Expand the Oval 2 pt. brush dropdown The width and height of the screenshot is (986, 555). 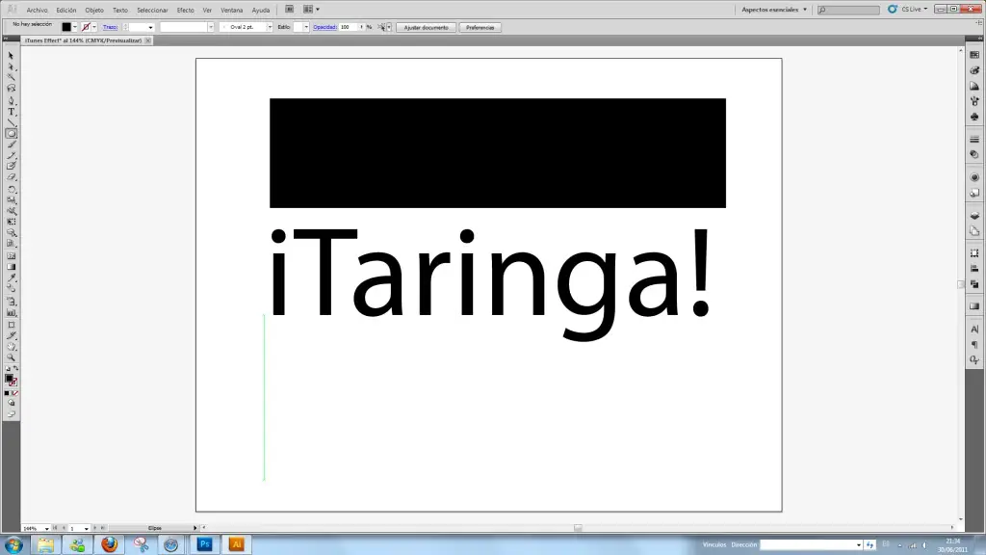269,27
